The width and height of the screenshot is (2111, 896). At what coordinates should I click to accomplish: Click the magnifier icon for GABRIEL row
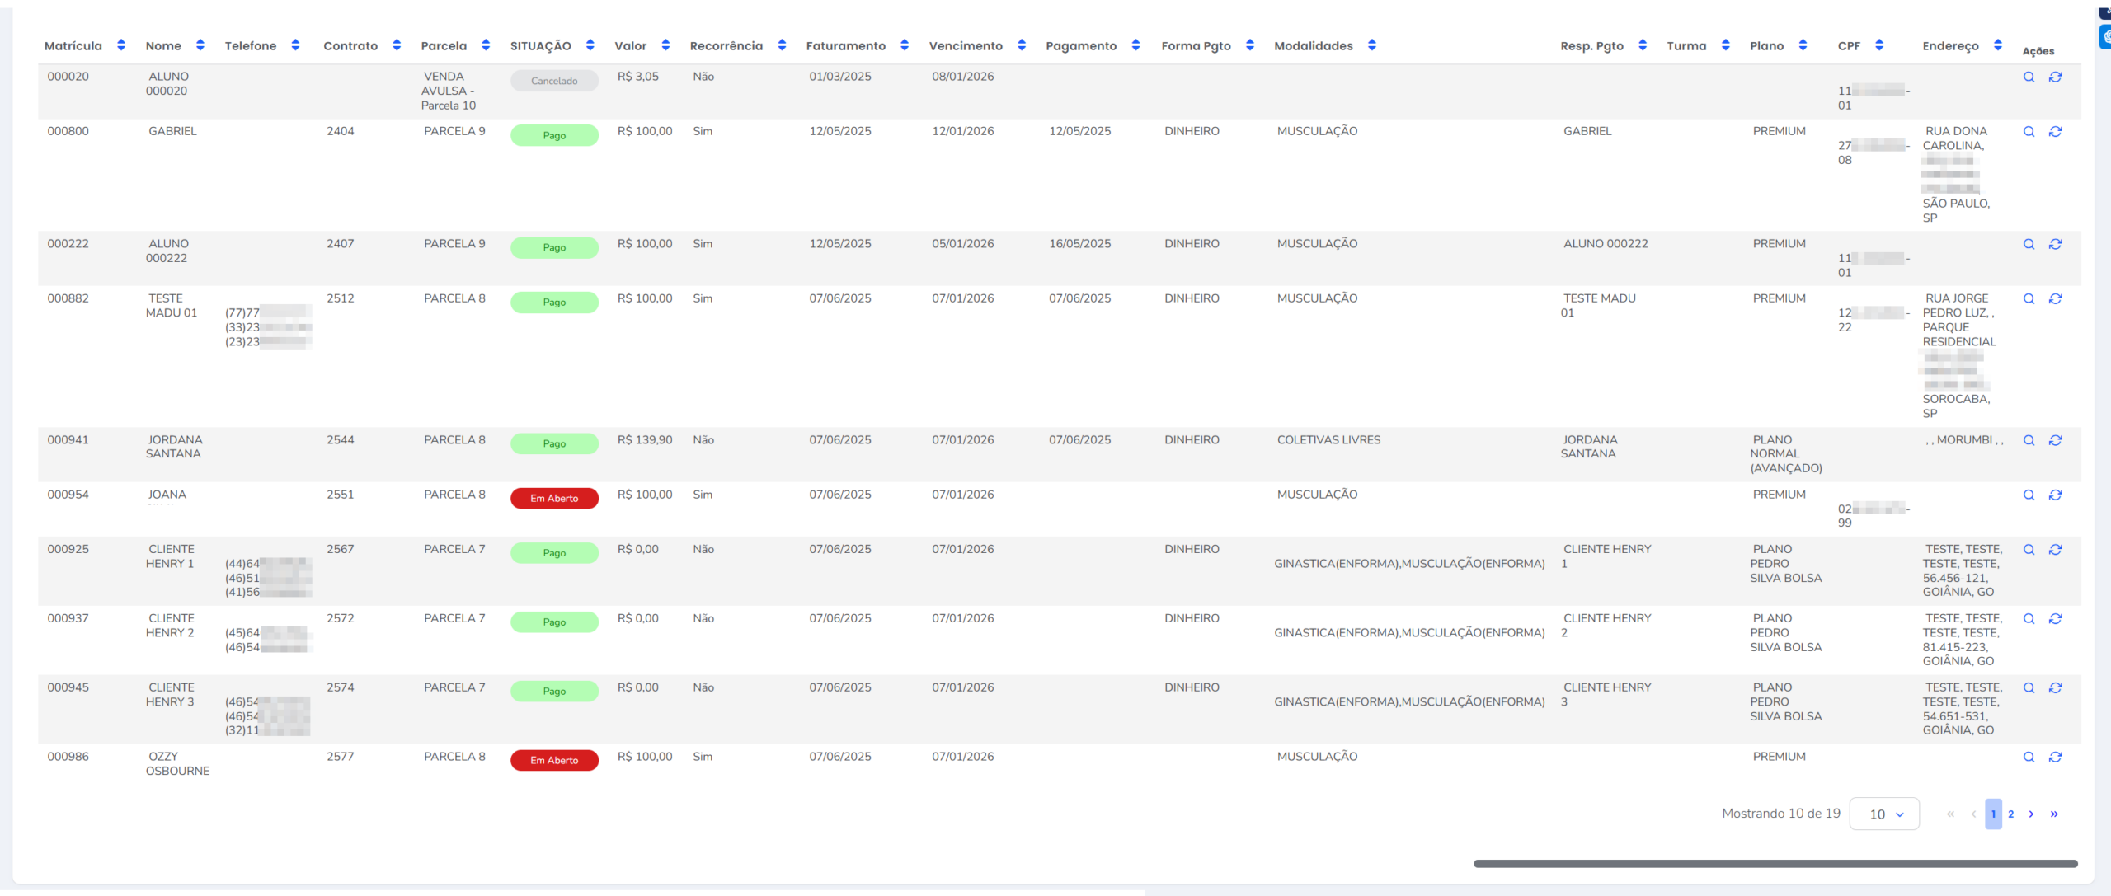pos(2029,132)
